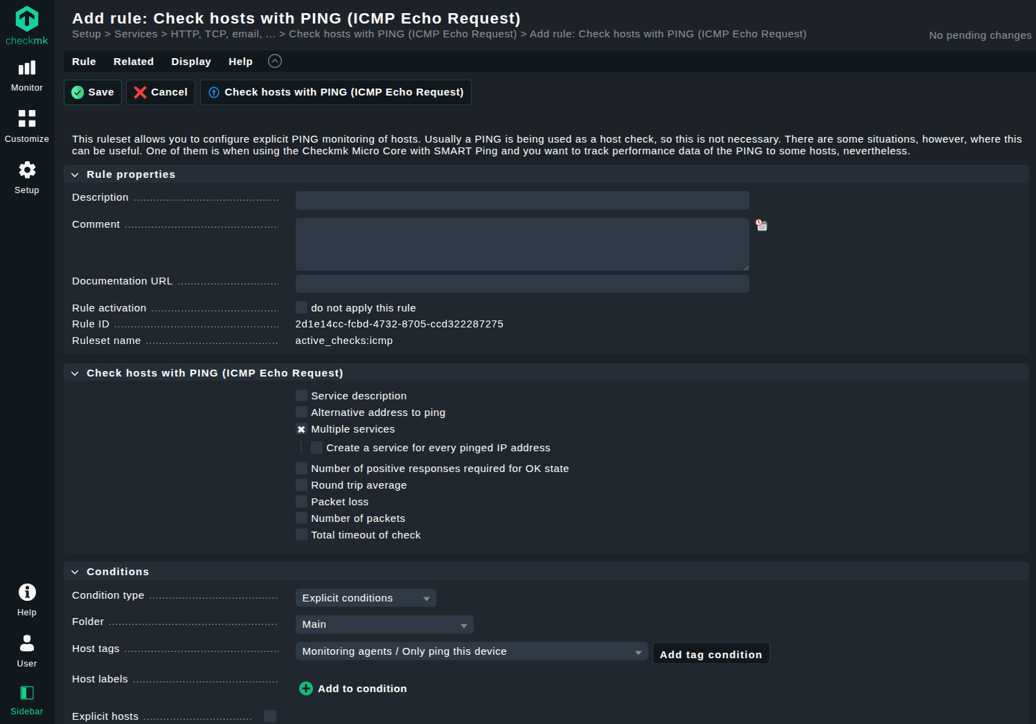The width and height of the screenshot is (1036, 724).
Task: Toggle the Explicit hosts checkbox
Action: 270,716
